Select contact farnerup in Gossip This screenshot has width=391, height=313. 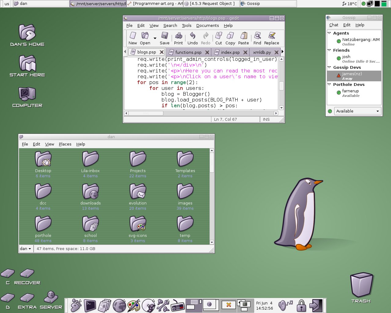click(x=354, y=93)
